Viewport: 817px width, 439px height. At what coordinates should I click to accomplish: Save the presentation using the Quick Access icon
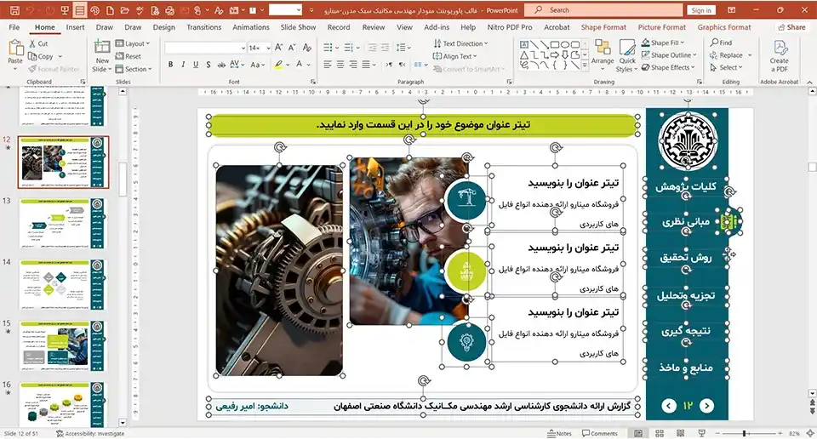click(x=14, y=10)
